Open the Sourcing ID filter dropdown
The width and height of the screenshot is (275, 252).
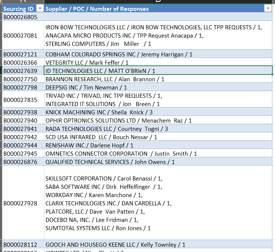tap(40, 8)
